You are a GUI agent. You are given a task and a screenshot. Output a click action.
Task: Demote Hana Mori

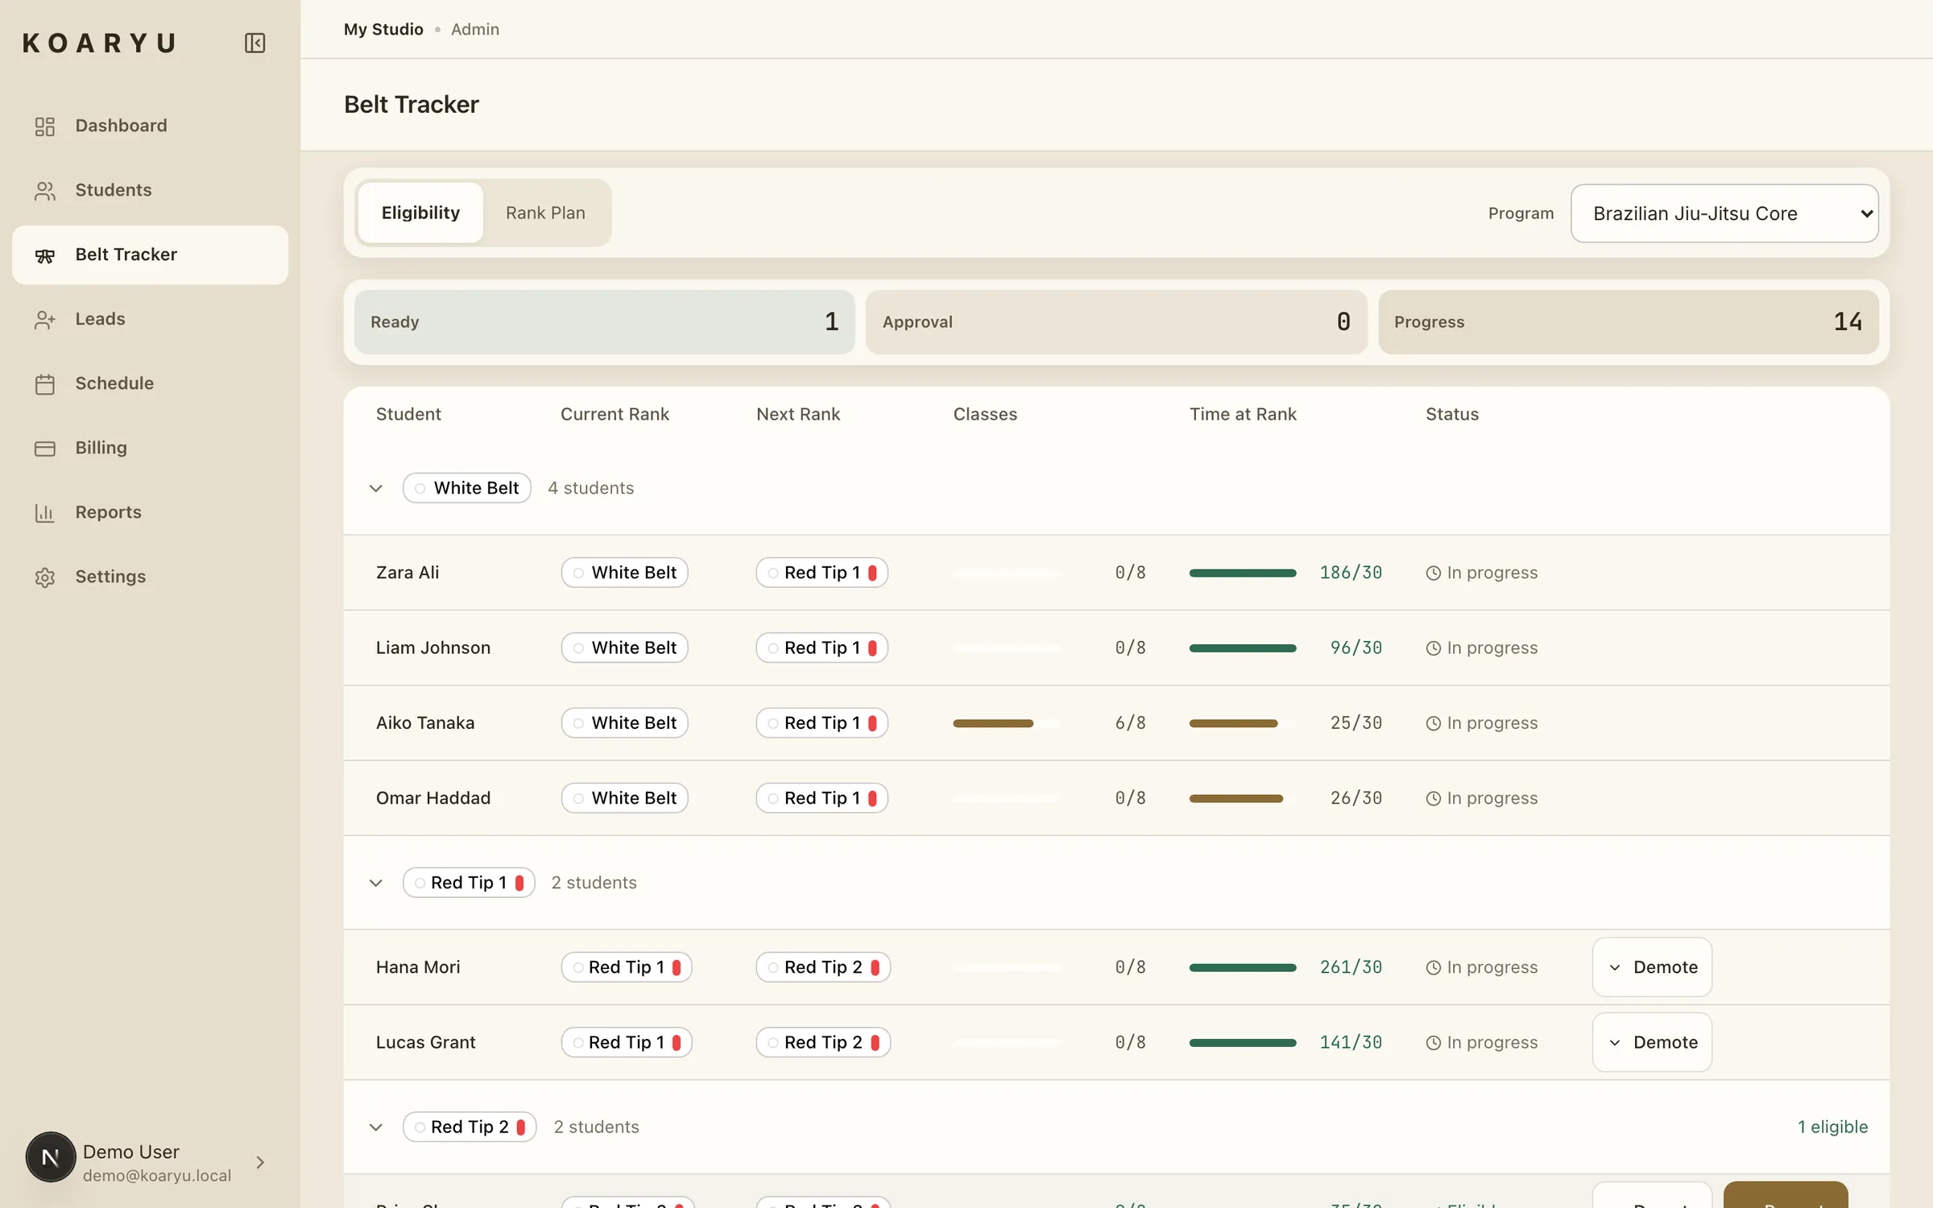point(1652,967)
